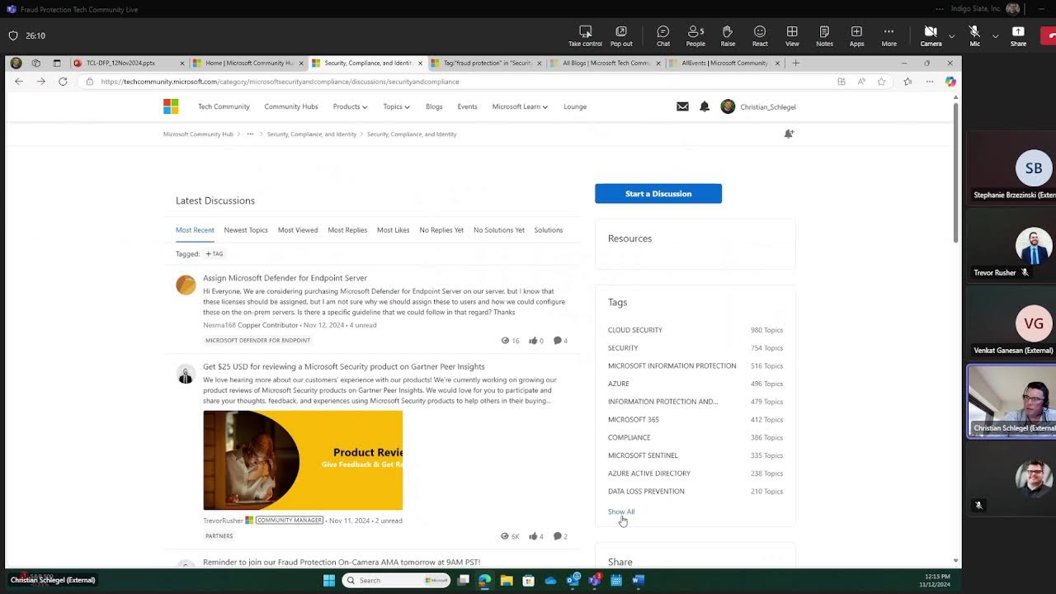The width and height of the screenshot is (1056, 594).
Task: Open the People panel
Action: coord(695,35)
